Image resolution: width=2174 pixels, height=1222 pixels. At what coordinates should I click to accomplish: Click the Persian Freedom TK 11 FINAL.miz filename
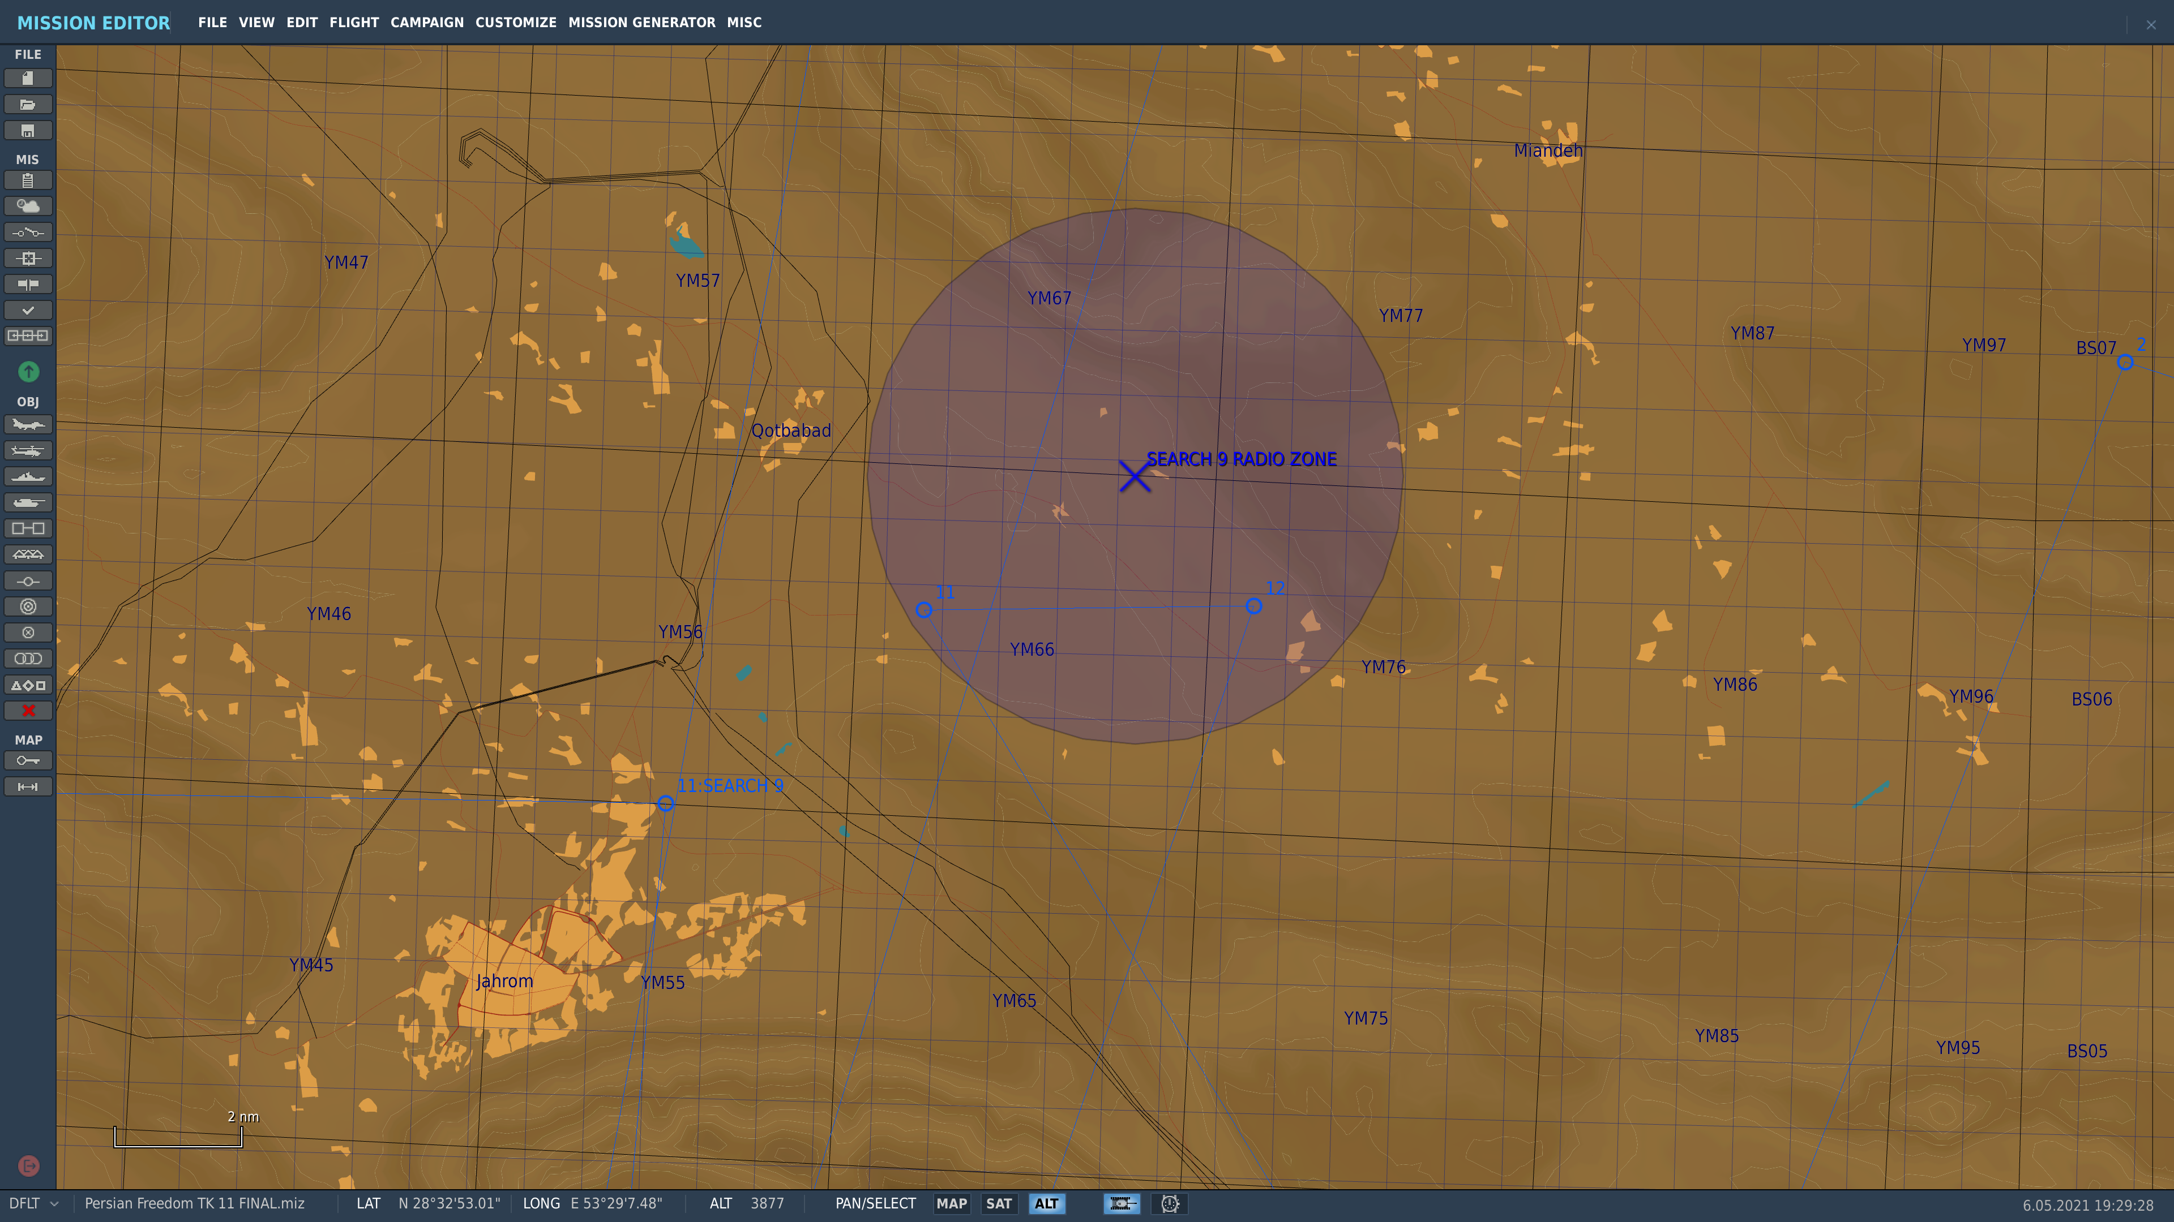195,1203
